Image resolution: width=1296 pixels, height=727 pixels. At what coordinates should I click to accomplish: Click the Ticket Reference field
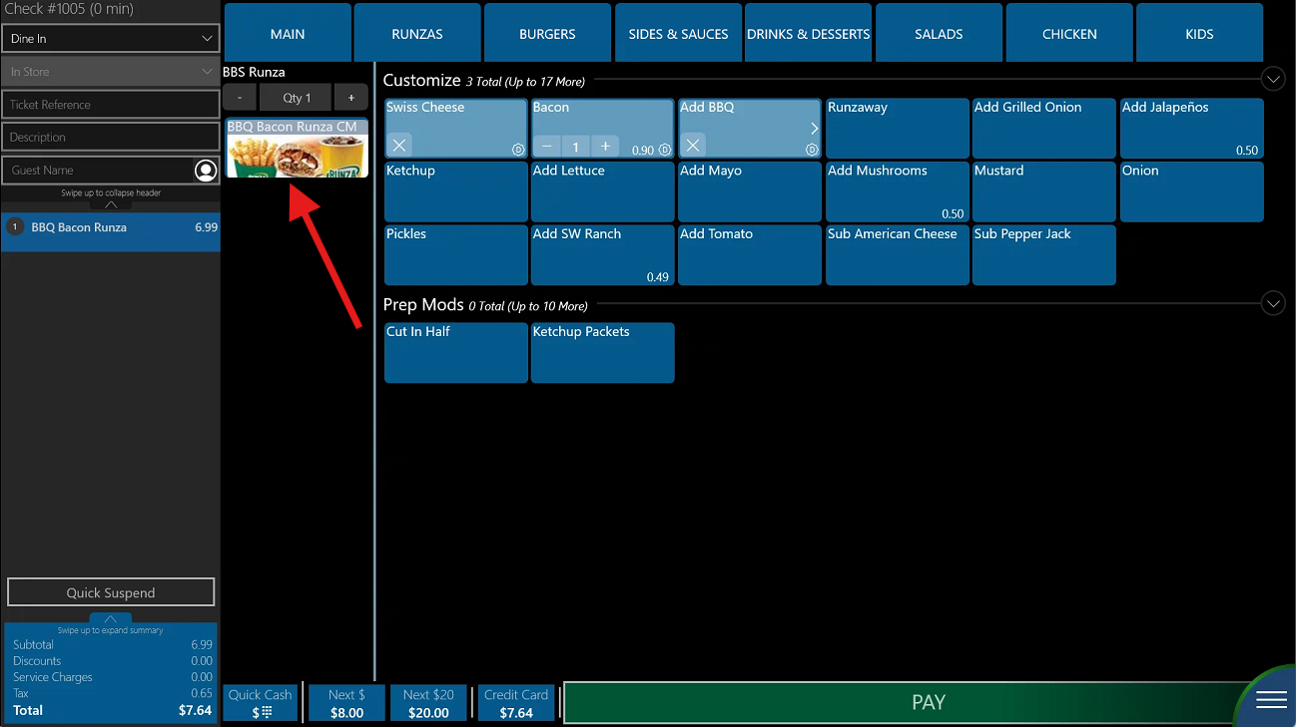coord(110,105)
